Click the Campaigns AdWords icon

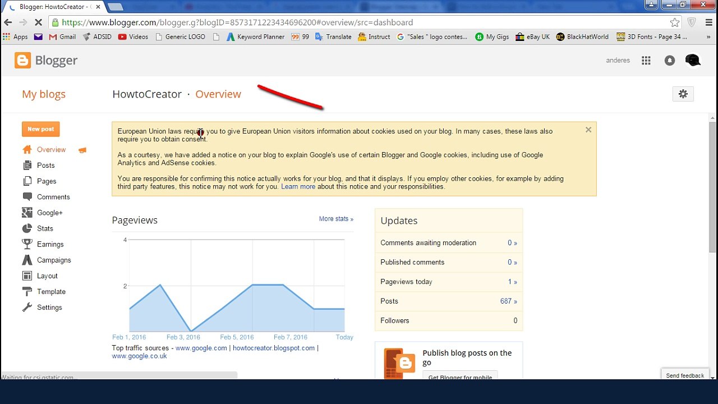[x=27, y=260]
